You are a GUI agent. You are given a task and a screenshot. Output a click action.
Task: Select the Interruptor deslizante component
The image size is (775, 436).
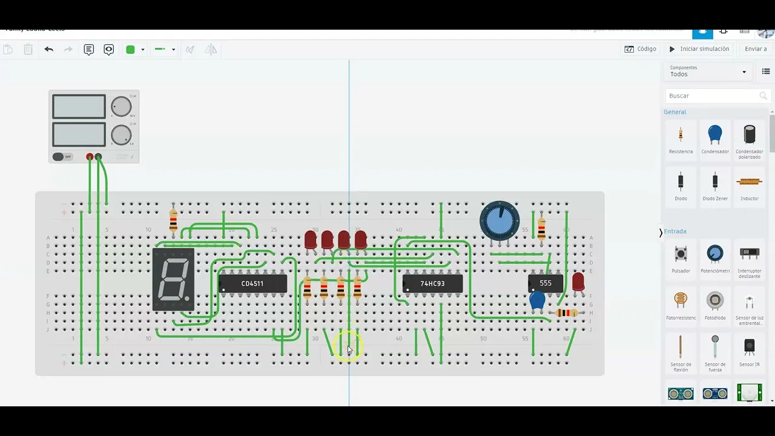click(750, 260)
